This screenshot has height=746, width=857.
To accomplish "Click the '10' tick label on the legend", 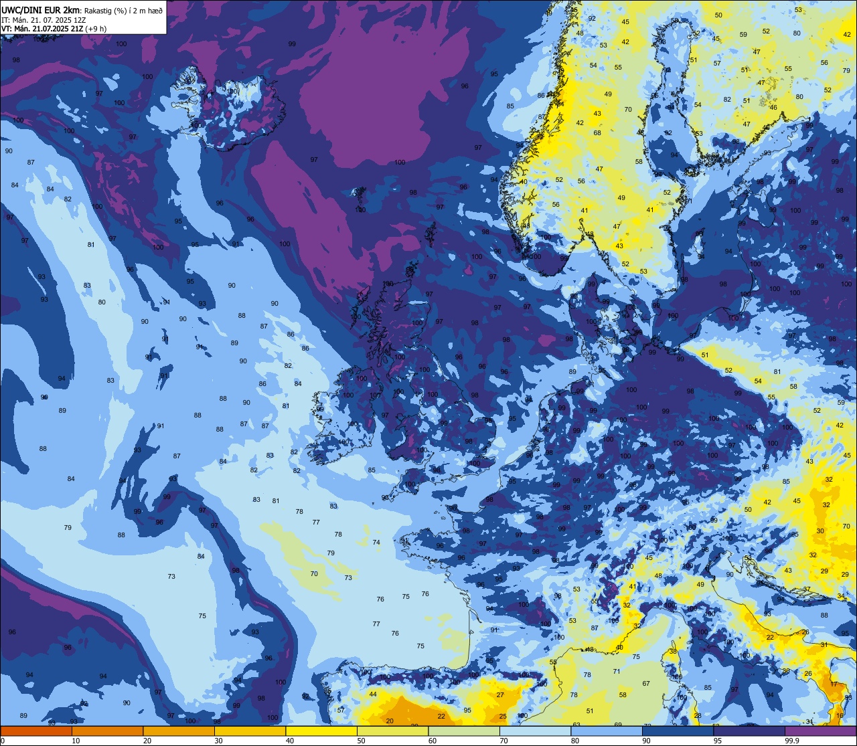I will click(x=76, y=741).
